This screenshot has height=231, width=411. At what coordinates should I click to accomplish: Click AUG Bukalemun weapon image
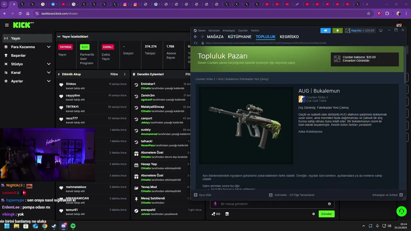click(246, 125)
